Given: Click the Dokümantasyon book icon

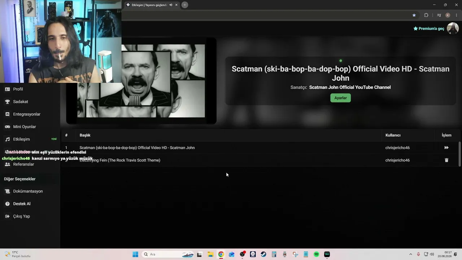Looking at the screenshot, I should coord(7,191).
